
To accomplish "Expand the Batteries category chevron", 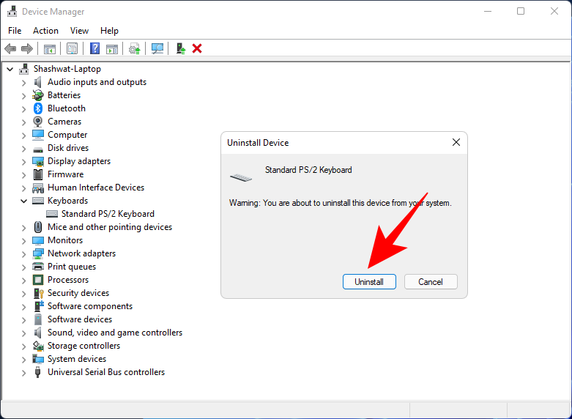I will pos(24,96).
